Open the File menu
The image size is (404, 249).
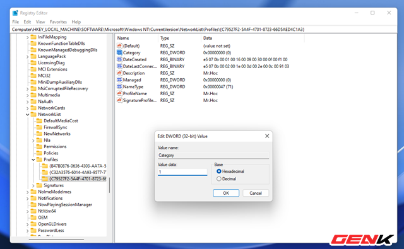[15, 22]
